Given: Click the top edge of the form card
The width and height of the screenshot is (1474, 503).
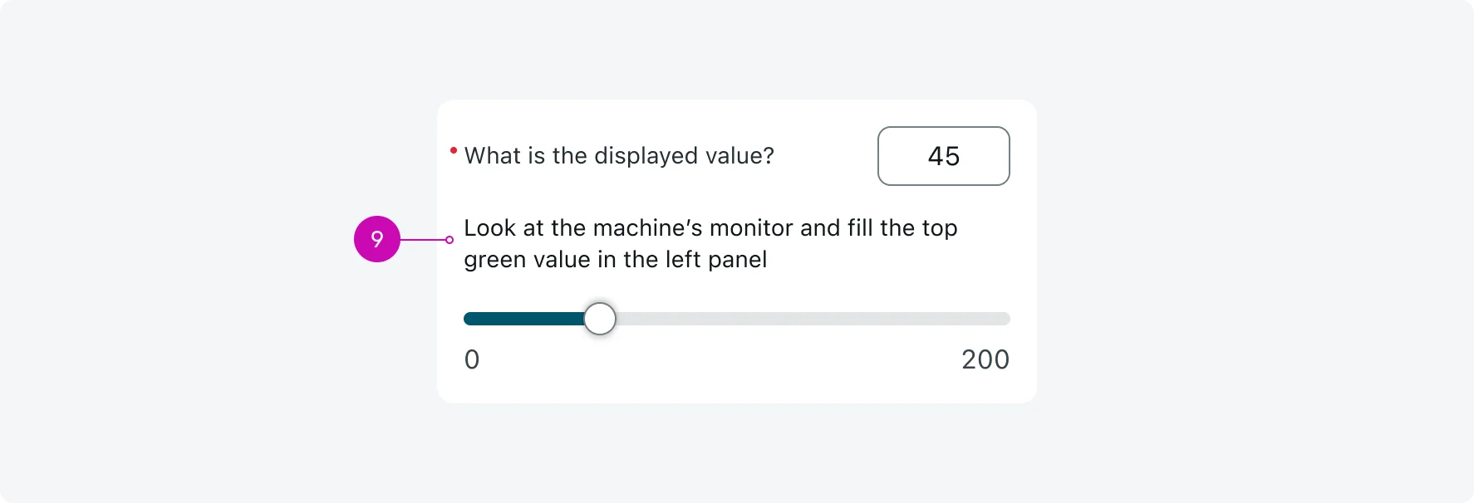Looking at the screenshot, I should click(738, 100).
